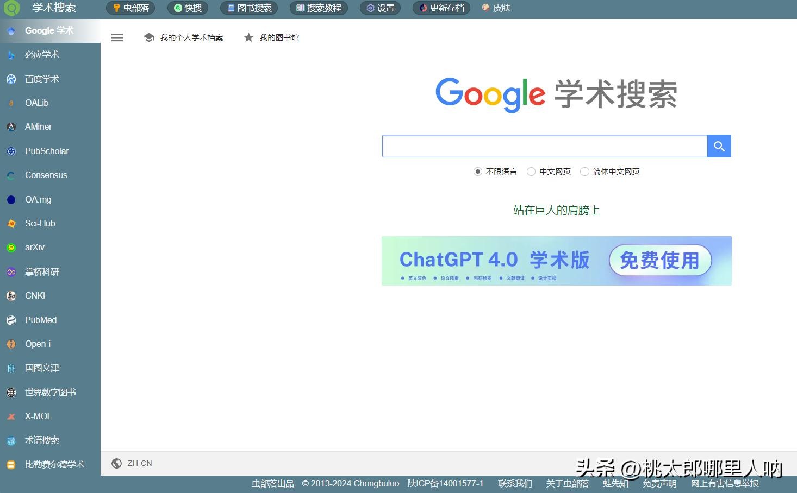Switch to 百度学术 in the sidebar

coord(42,79)
